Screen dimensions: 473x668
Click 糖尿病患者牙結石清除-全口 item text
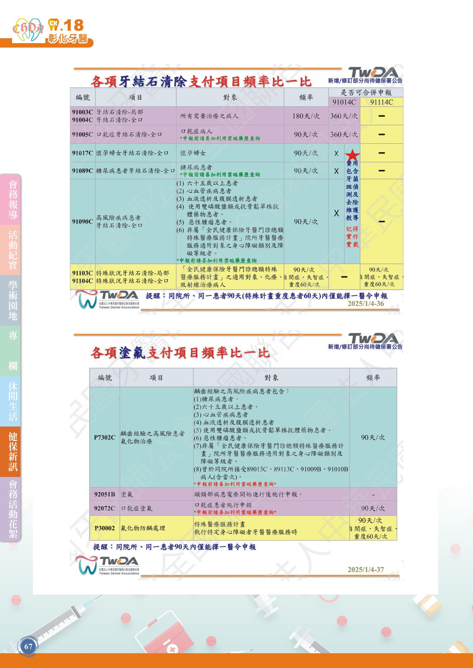click(136, 171)
